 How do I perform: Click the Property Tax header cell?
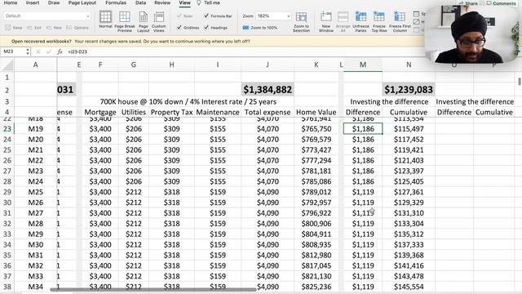tap(171, 112)
